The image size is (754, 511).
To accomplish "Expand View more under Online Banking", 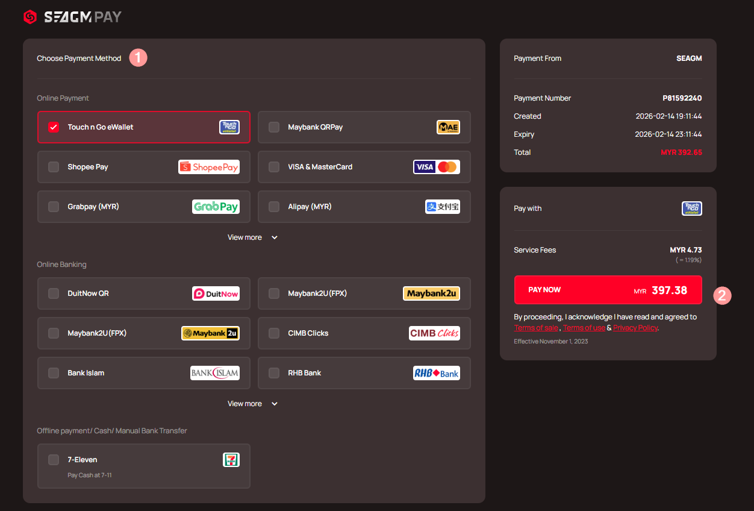I will pos(252,404).
